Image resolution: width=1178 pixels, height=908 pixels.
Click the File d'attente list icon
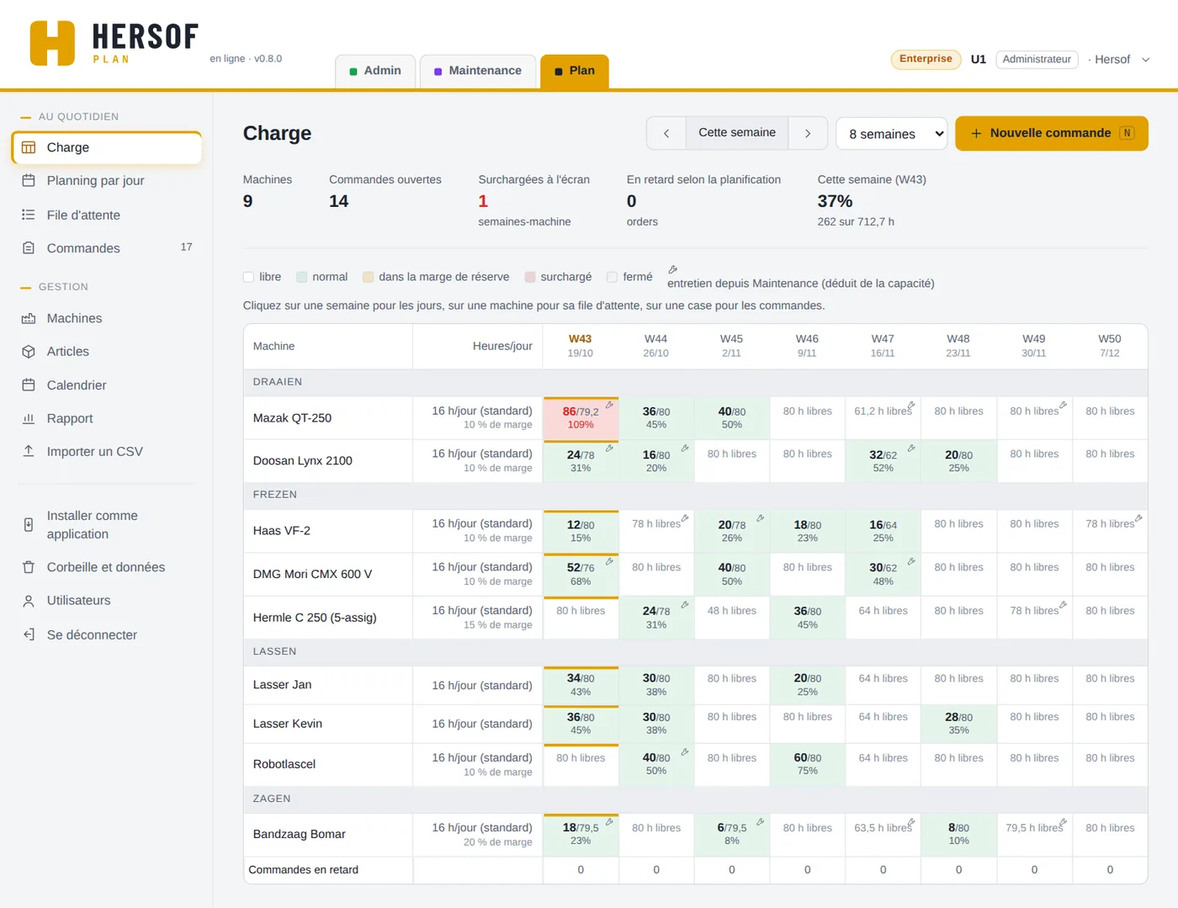tap(29, 215)
